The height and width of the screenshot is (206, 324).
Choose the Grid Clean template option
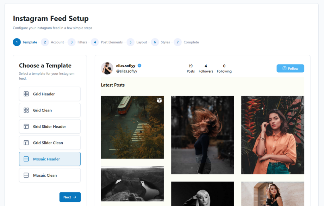(50, 110)
